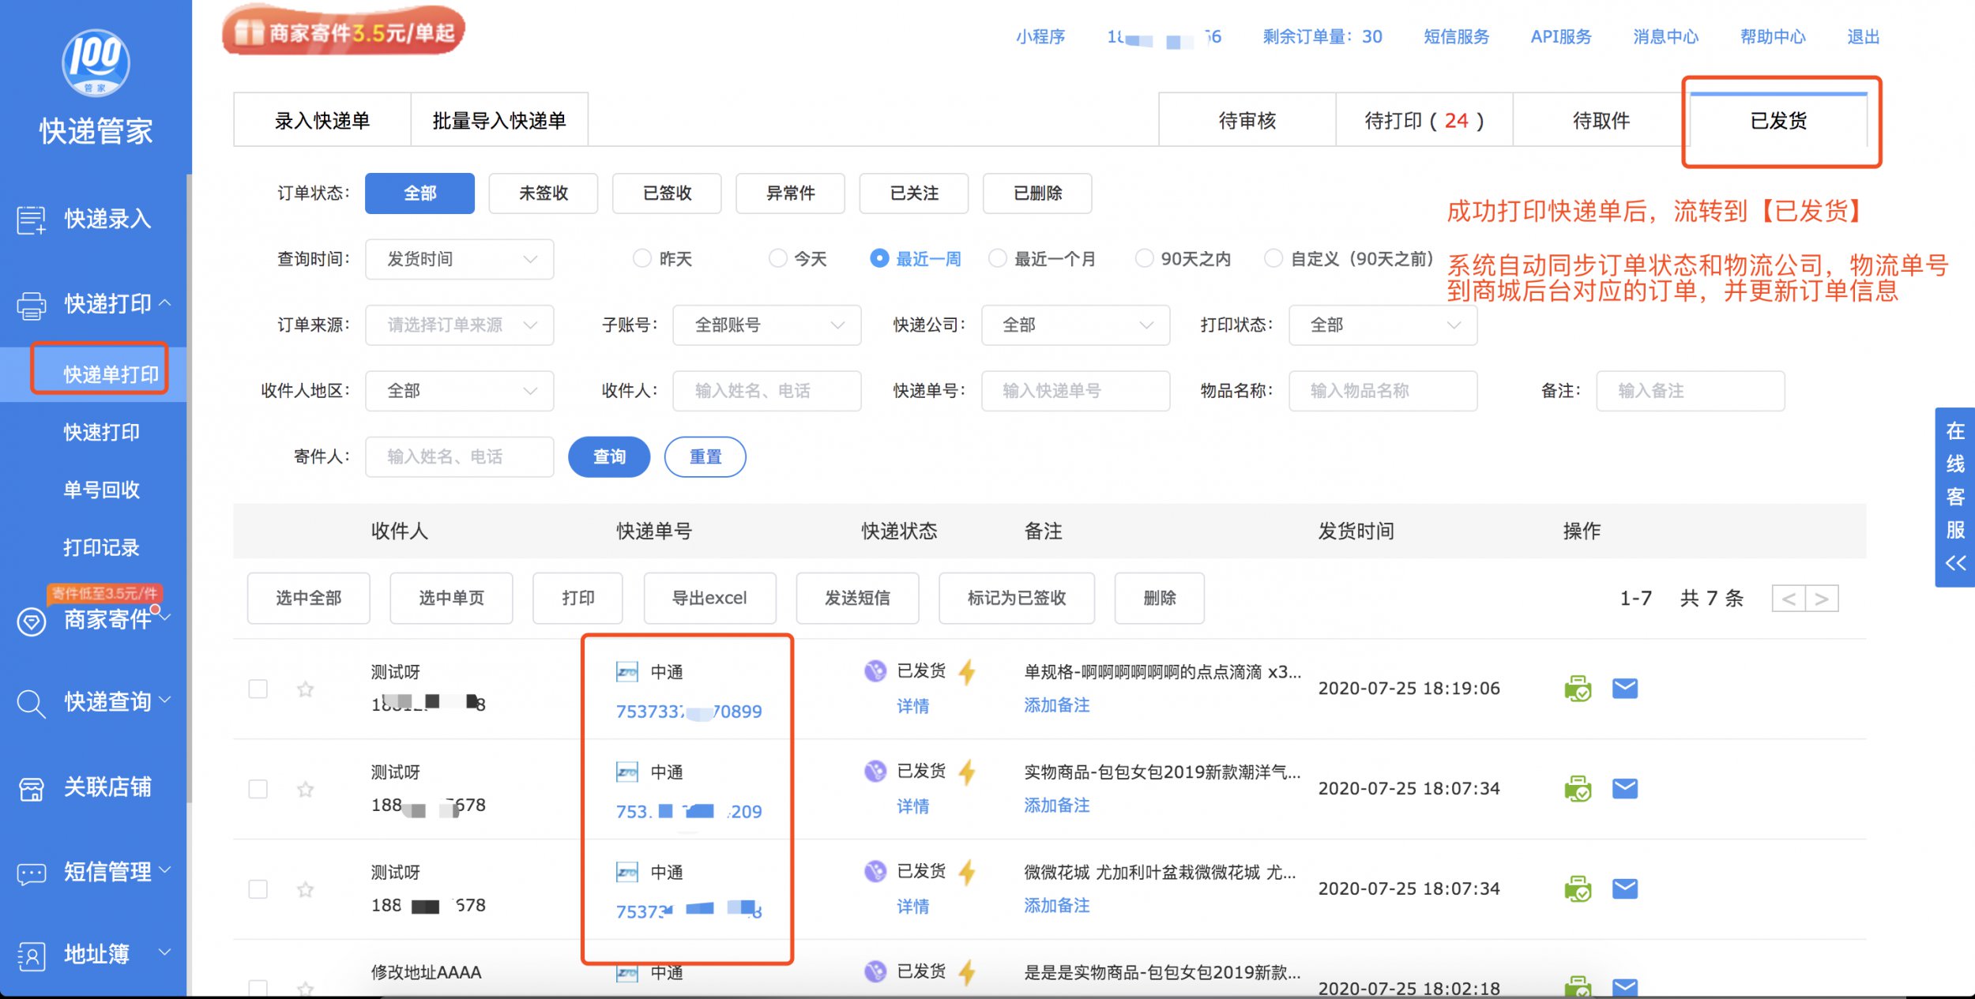1975x999 pixels.
Task: Click purple status icon in 单规格 order row
Action: point(875,671)
